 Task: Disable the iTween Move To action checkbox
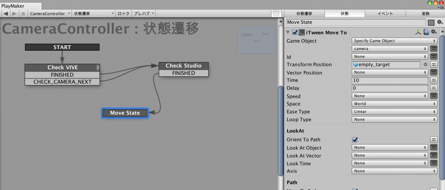point(295,33)
